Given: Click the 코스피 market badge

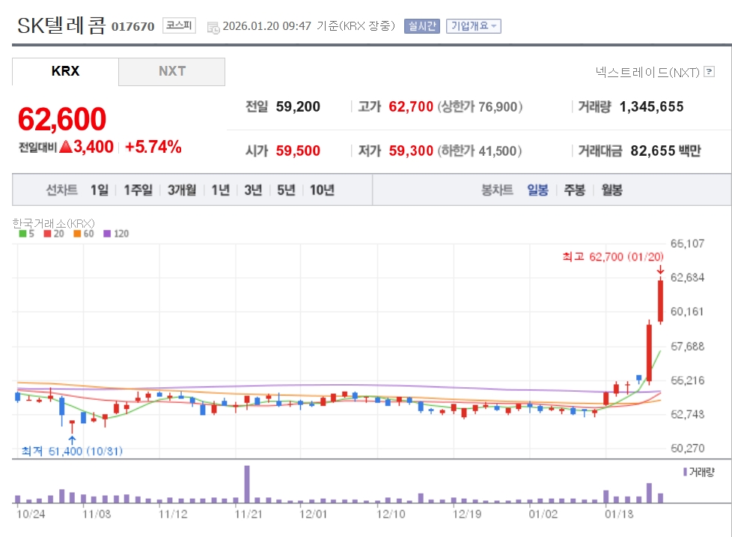Looking at the screenshot, I should coord(180,26).
